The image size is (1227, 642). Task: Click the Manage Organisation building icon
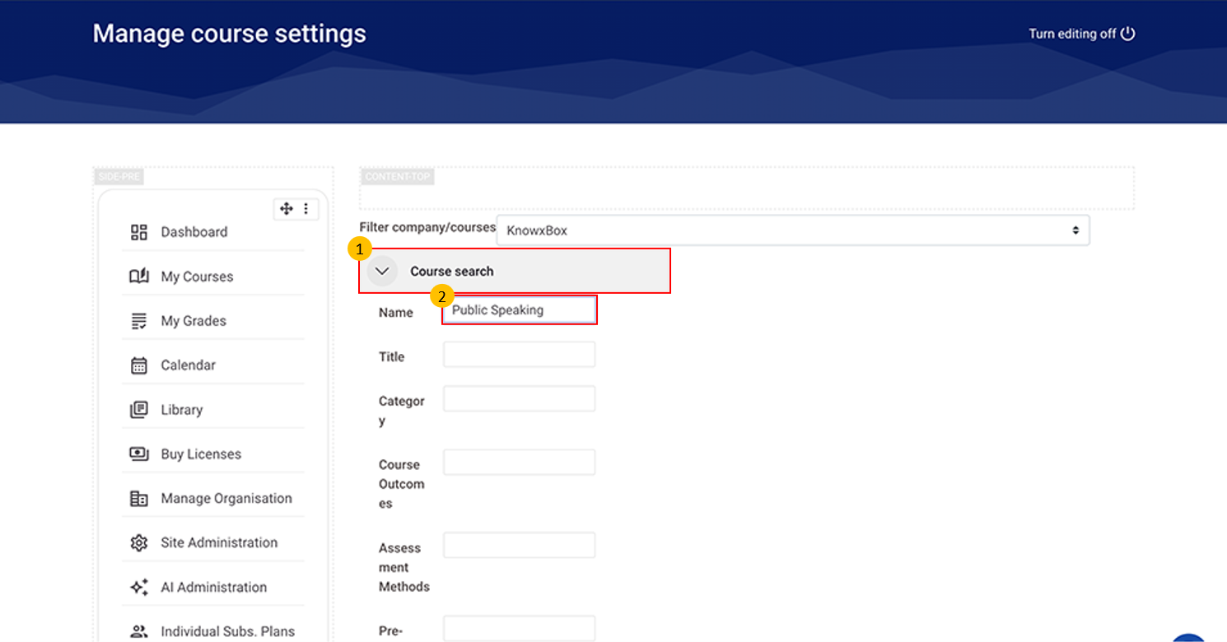tap(139, 498)
